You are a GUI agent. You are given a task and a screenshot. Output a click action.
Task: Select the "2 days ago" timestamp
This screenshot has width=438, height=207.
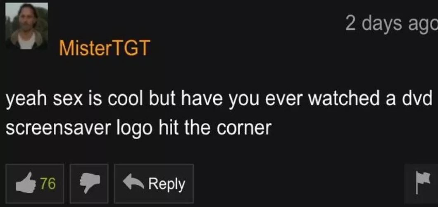tap(392, 23)
